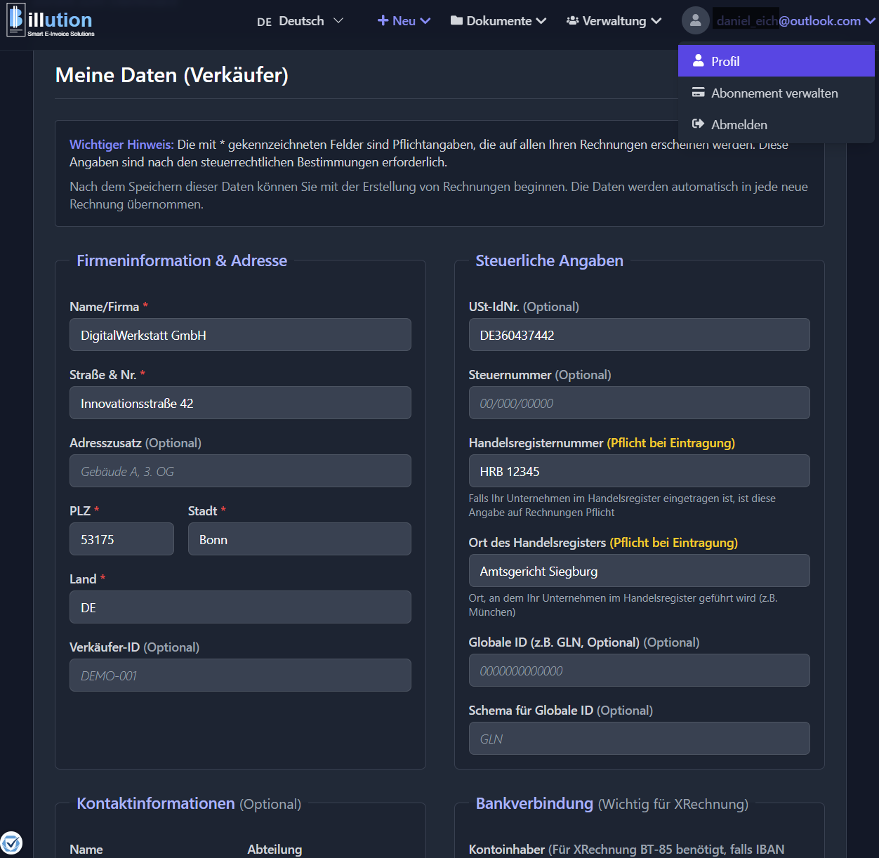Click the Meine Daten (Verkäufer) heading
879x858 pixels.
pyautogui.click(x=172, y=75)
